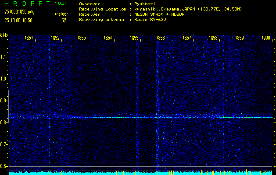Click the 1856 time marker
Image resolution: width=276 pixels, height=175 pixels.
coord(160,38)
